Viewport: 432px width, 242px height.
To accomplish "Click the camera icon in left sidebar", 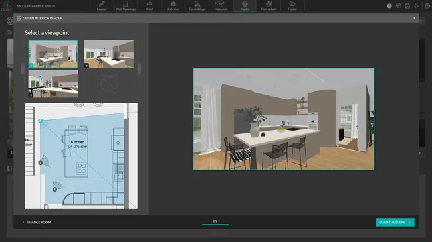I will click(9, 32).
